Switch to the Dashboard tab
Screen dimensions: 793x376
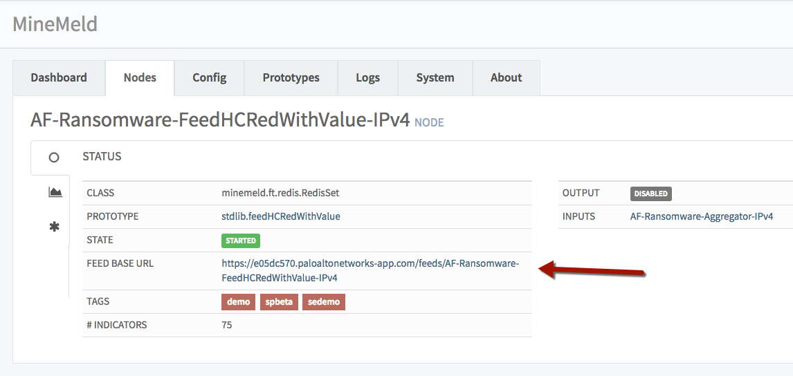[x=59, y=77]
